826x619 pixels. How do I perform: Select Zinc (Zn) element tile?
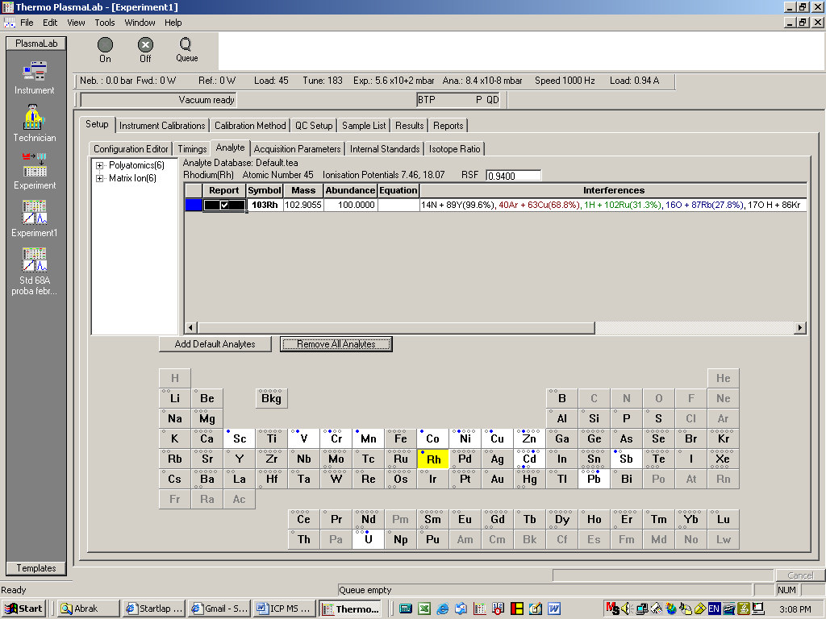pyautogui.click(x=529, y=438)
